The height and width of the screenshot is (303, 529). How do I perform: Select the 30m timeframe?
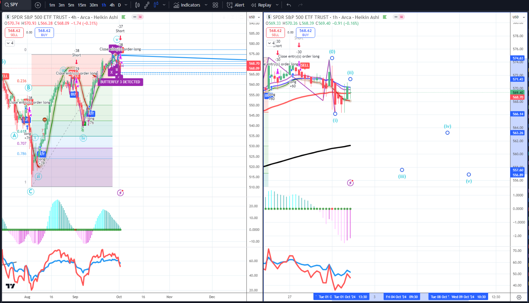pos(93,5)
